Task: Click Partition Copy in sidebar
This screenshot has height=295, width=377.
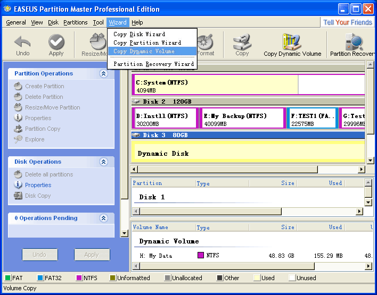Action: coord(43,129)
